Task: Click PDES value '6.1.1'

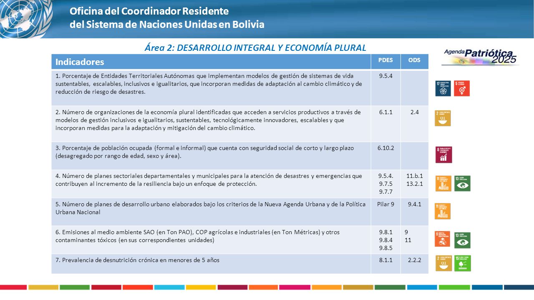Action: point(385,112)
